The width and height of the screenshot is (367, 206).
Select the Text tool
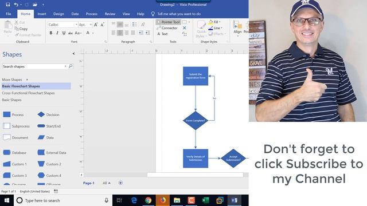tap(162, 34)
